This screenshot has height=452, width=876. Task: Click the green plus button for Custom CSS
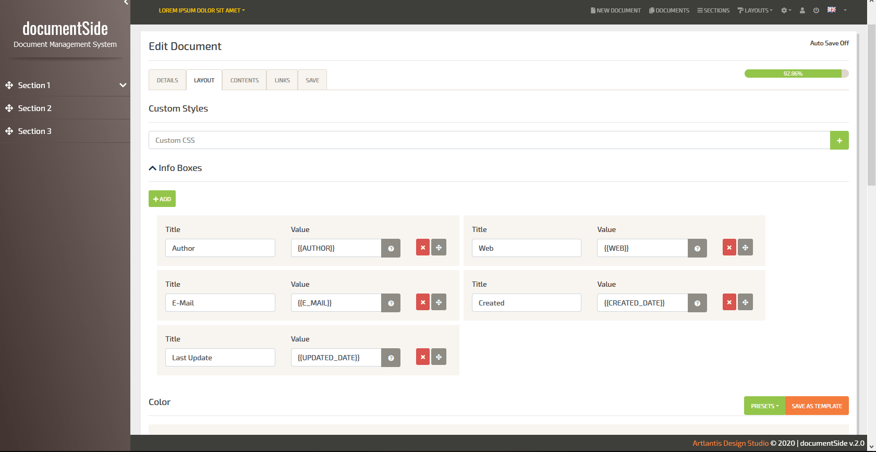[x=839, y=140]
